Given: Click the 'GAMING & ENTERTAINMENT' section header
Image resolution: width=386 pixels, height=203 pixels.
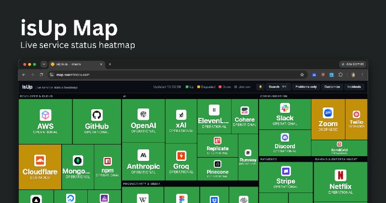Looking at the screenshot, I should (x=336, y=159).
